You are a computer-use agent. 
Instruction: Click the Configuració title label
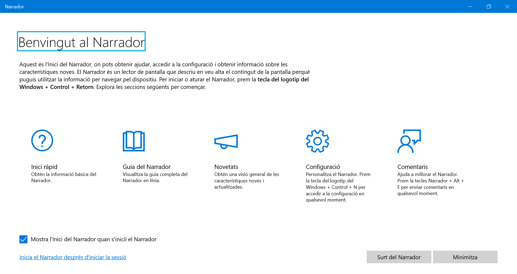(x=323, y=167)
